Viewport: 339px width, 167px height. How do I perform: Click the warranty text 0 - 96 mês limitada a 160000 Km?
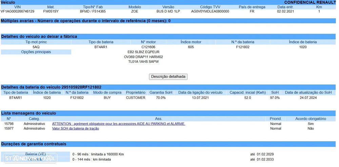click(x=98, y=154)
